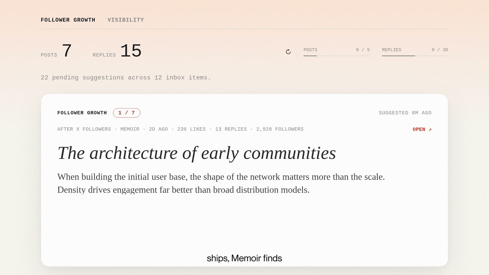
Task: Click the Replies count of 15
Action: pos(131,50)
